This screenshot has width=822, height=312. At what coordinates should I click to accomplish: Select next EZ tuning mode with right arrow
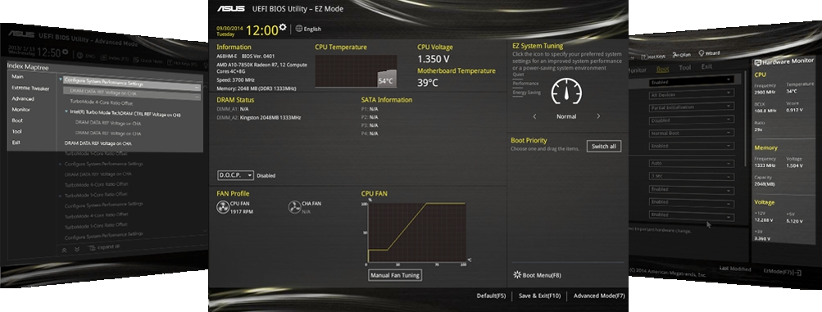coord(598,117)
